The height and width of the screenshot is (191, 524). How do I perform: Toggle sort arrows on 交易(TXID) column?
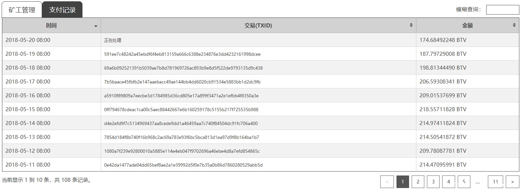click(x=411, y=25)
